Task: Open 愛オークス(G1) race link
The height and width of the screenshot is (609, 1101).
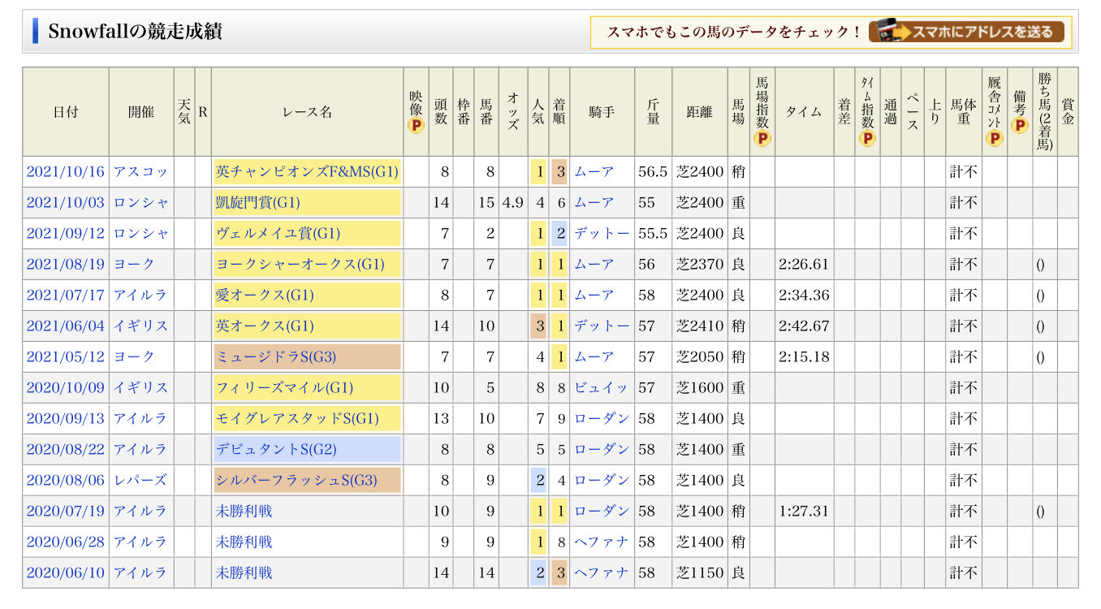Action: click(x=265, y=296)
